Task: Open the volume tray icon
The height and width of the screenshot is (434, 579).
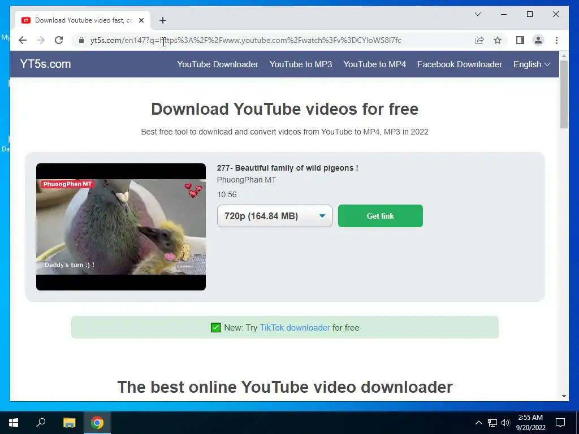Action: [x=505, y=423]
